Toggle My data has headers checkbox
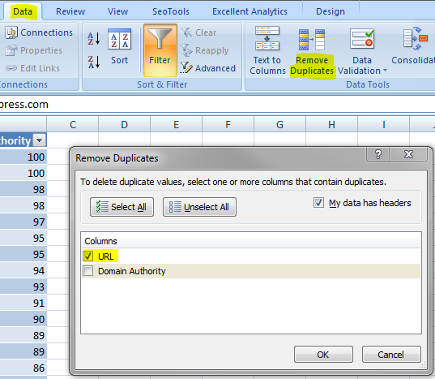The width and height of the screenshot is (435, 379). point(318,203)
